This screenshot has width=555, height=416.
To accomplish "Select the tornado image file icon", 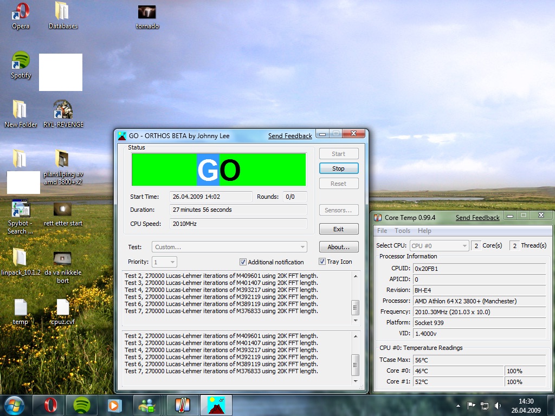I will [x=147, y=17].
